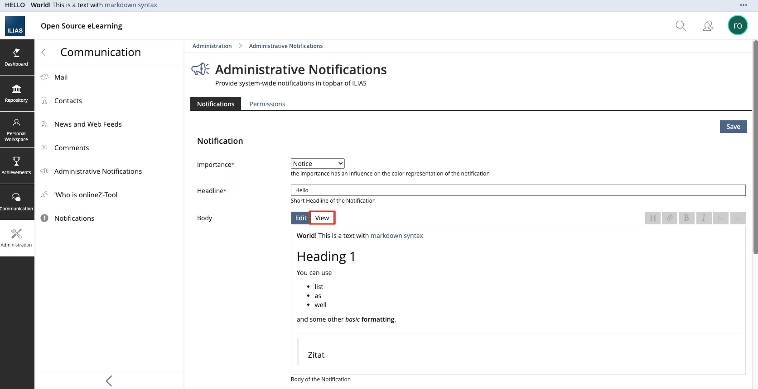Click the italic formatting button
The width and height of the screenshot is (758, 389).
pyautogui.click(x=704, y=218)
